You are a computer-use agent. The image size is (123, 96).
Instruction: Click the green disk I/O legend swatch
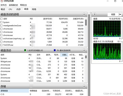tap(25, 50)
